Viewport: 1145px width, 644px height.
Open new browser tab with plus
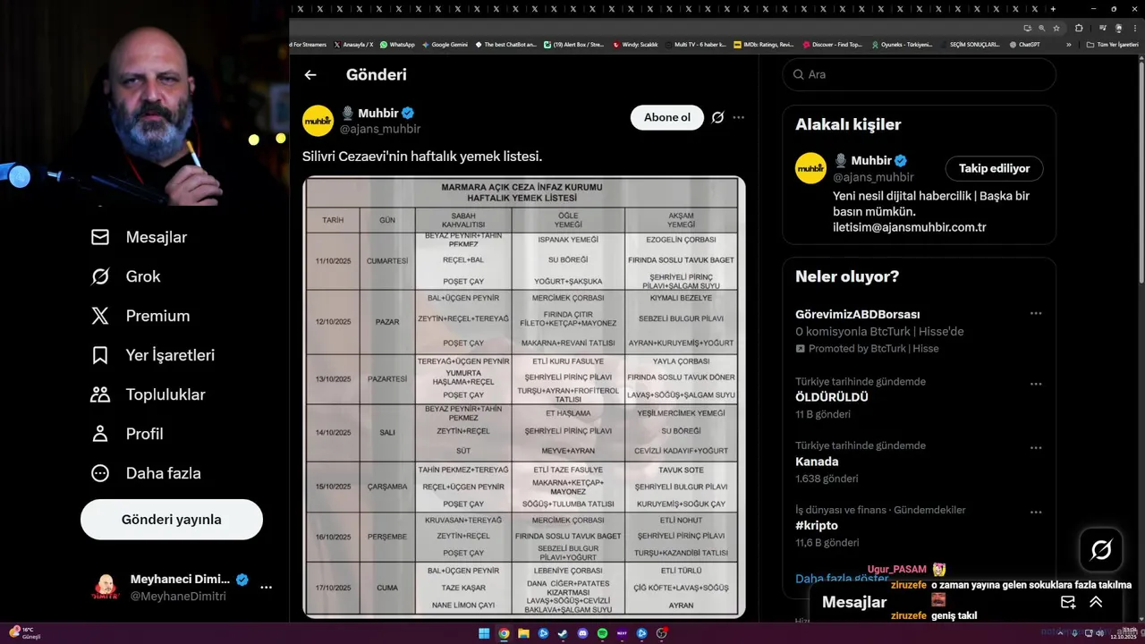(x=1053, y=9)
